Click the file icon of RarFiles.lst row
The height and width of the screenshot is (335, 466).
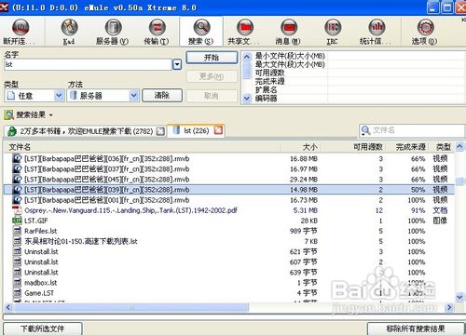click(17, 231)
